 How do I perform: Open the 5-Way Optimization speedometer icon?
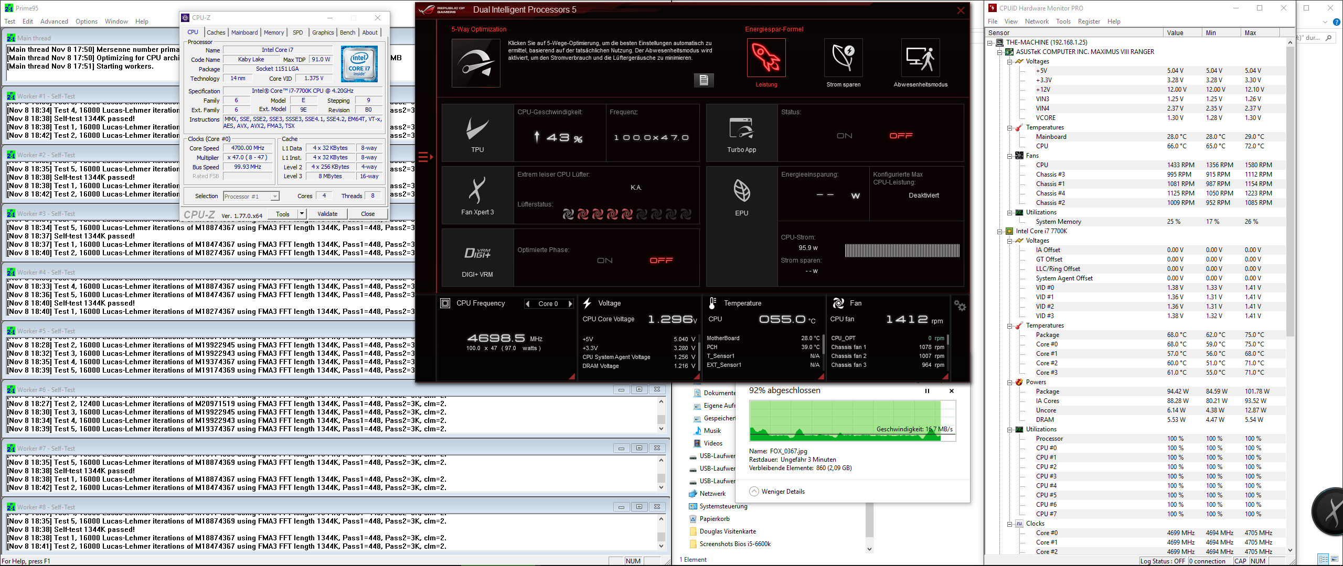tap(475, 63)
